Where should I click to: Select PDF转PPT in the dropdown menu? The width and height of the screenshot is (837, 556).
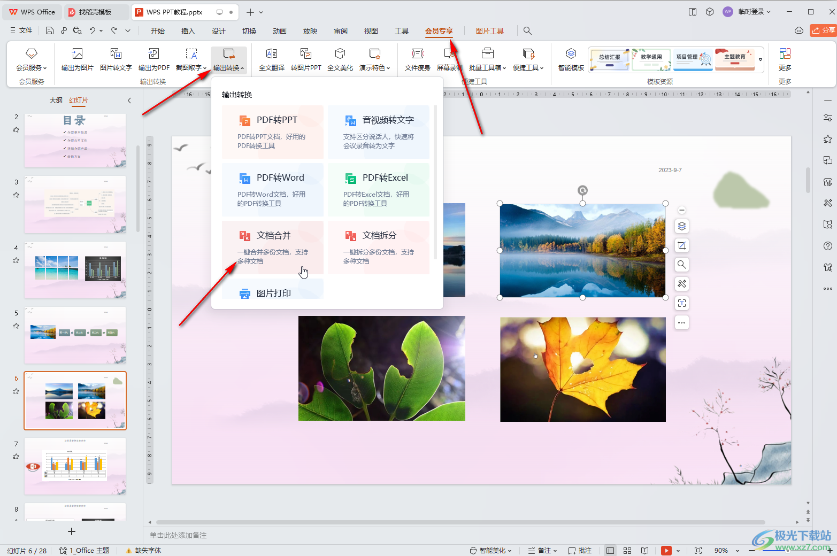point(273,132)
